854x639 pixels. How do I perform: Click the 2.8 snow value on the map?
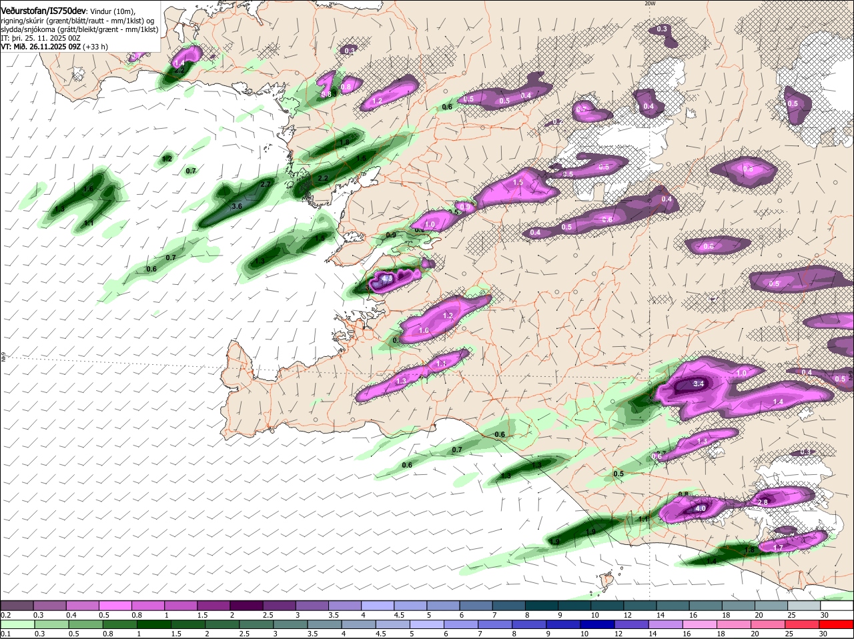click(764, 502)
